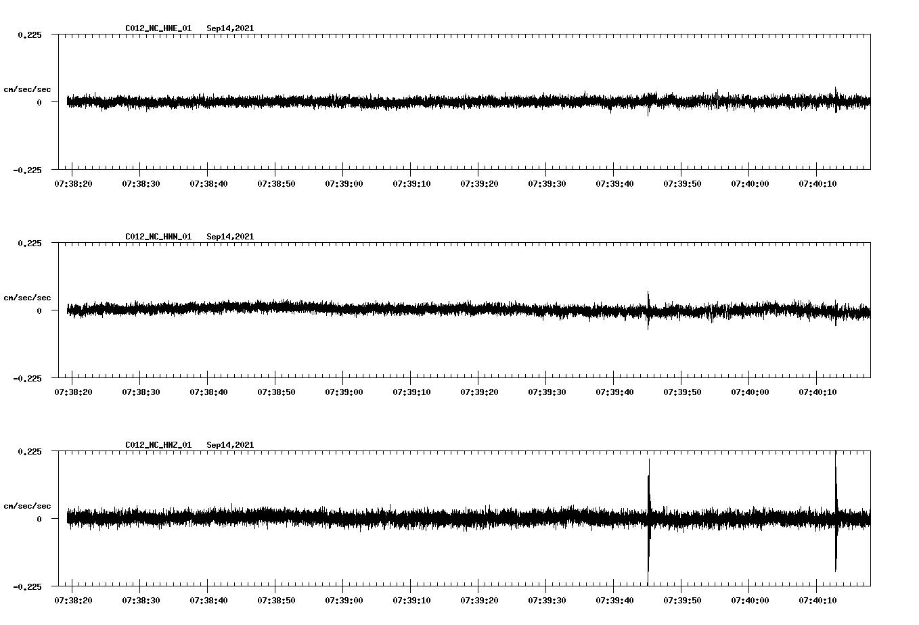The height and width of the screenshot is (625, 919).
Task: Click the 07:38:20 time label on HNE axis
Action: click(x=73, y=184)
